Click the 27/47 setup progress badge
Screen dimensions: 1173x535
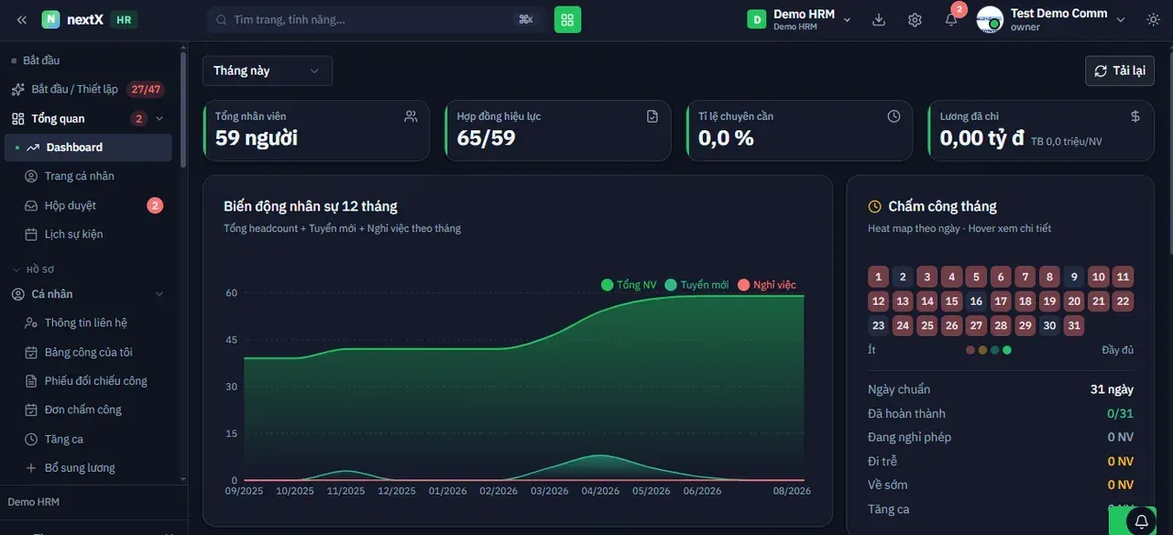click(x=146, y=89)
